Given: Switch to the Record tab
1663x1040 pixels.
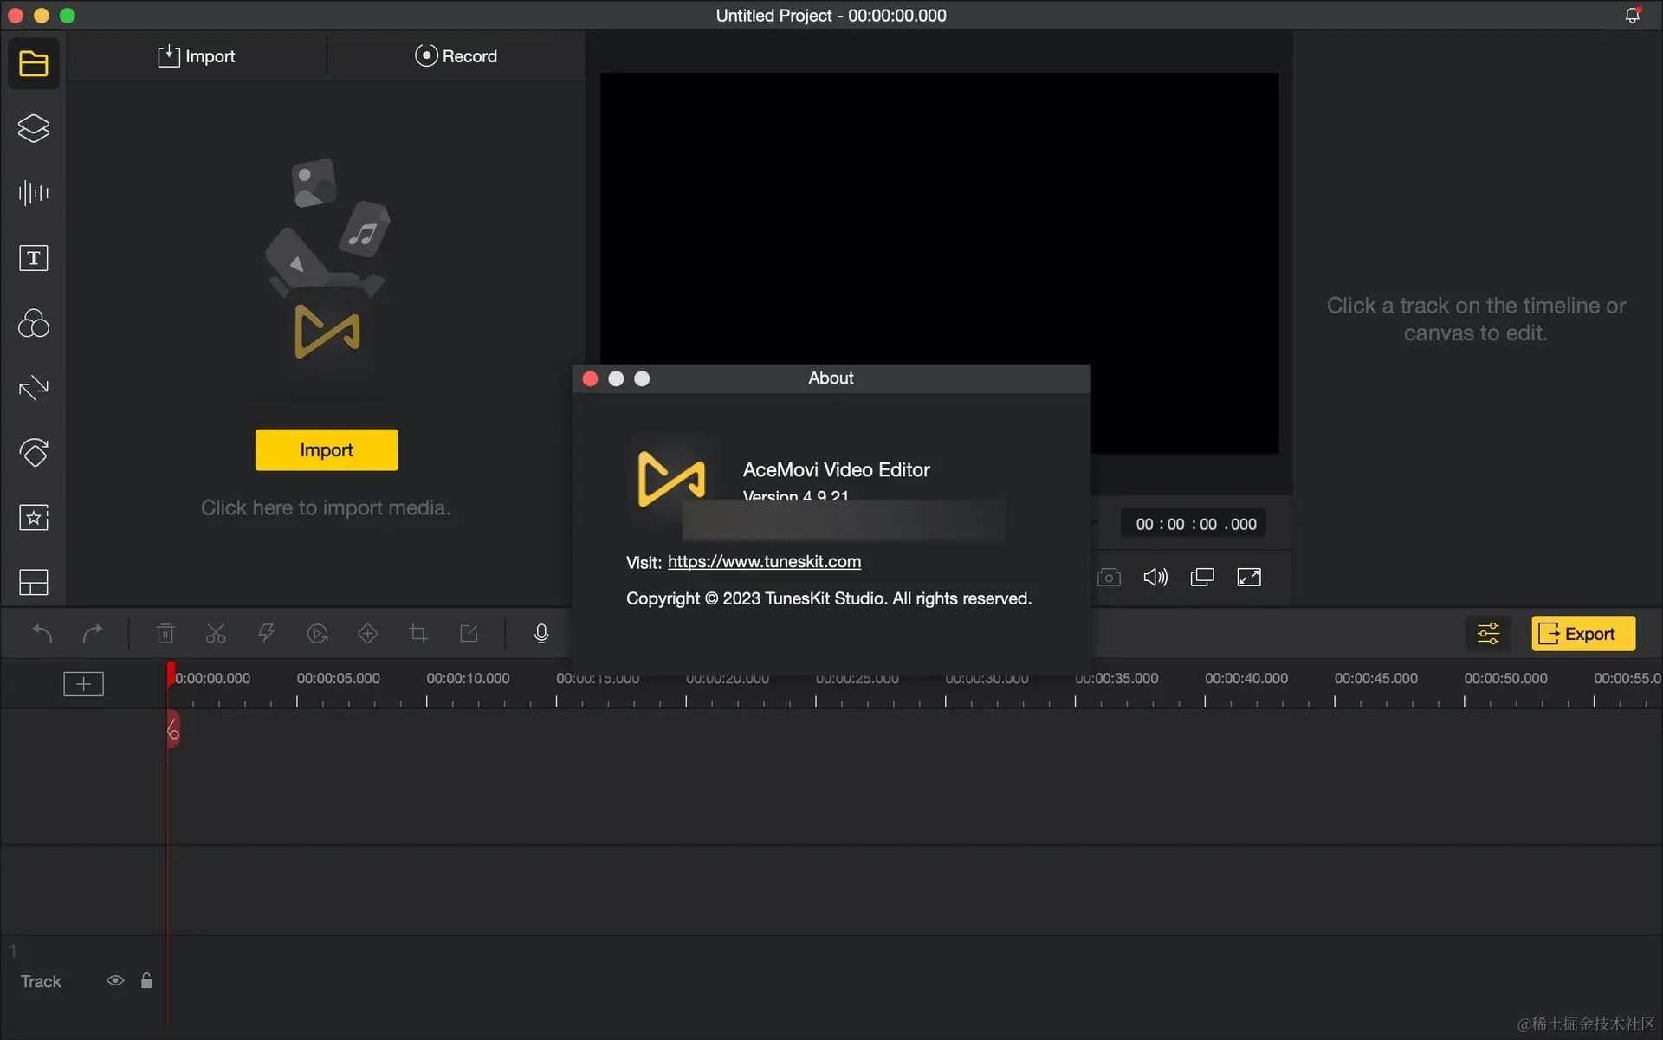Looking at the screenshot, I should [456, 56].
